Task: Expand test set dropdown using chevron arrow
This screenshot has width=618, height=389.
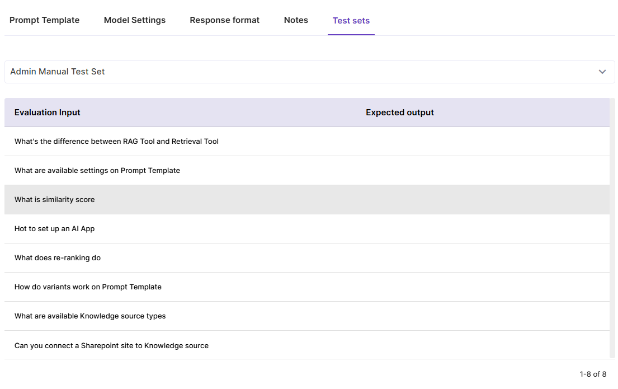Action: [602, 72]
